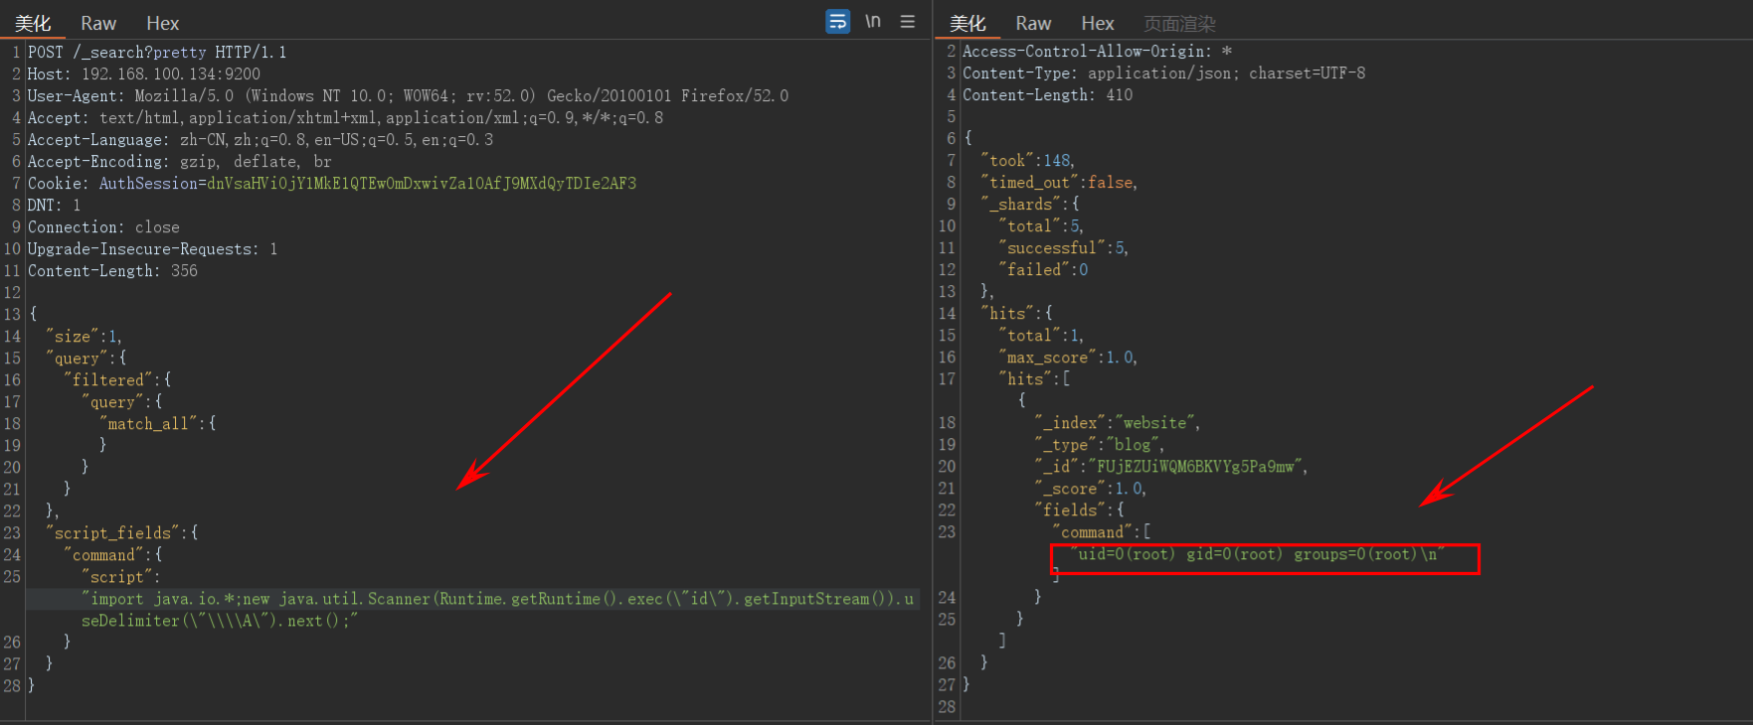
Task: Click the "_score":1.0 response line
Action: click(1091, 488)
